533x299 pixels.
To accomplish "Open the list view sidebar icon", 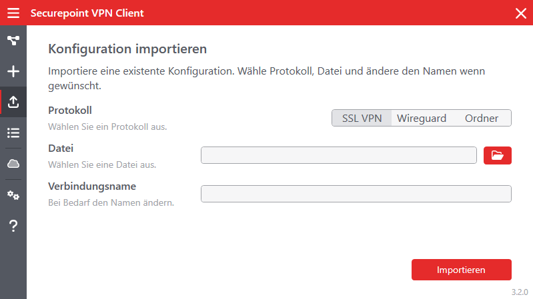I will (13, 133).
